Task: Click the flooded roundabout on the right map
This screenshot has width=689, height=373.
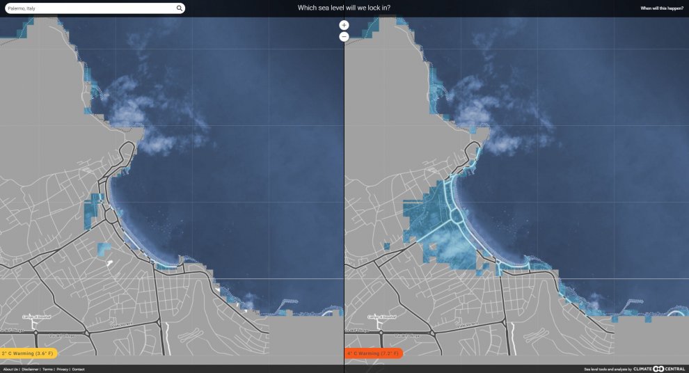Action: (x=458, y=216)
